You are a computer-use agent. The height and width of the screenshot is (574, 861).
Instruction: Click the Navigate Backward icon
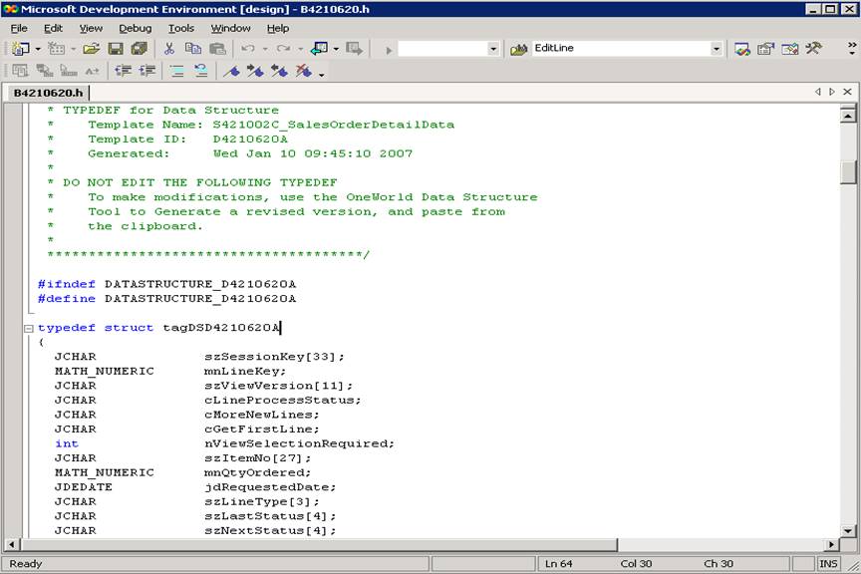pos(320,49)
